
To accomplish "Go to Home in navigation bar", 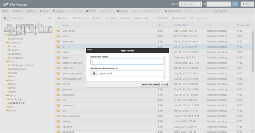I will pyautogui.click(x=63, y=18).
